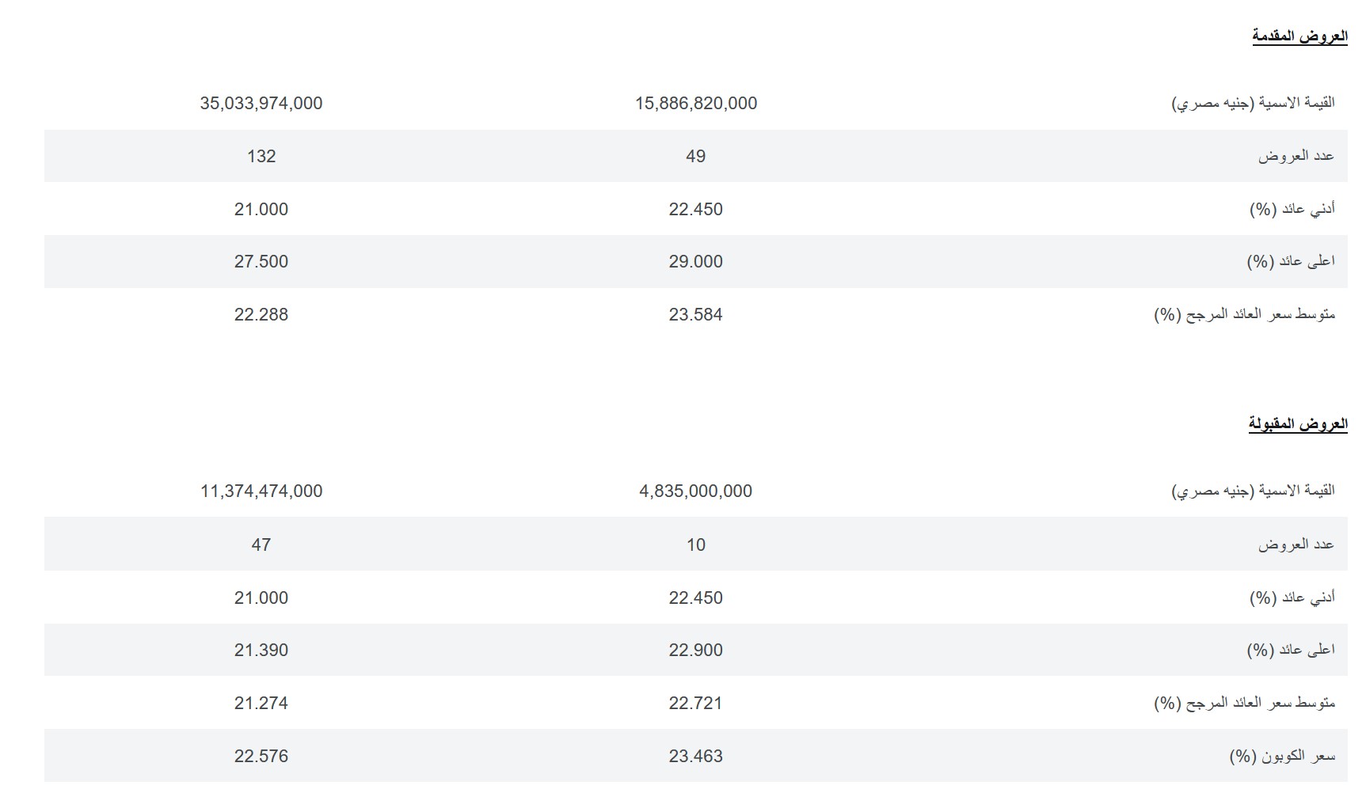Click the accepted highest yield 21.390
1366x793 pixels.
pyautogui.click(x=261, y=651)
